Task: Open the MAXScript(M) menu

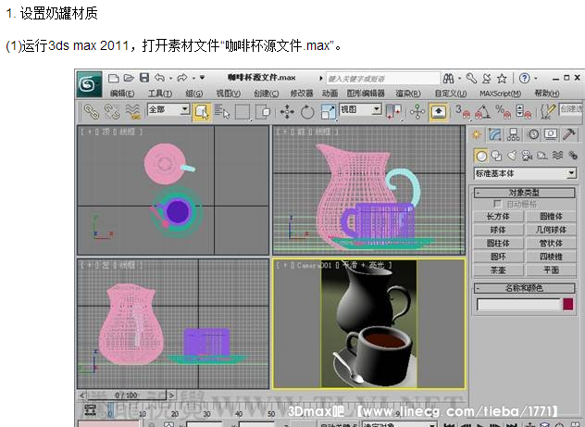Action: coord(501,94)
